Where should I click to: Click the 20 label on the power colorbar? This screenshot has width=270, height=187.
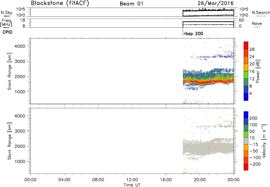(x=252, y=64)
